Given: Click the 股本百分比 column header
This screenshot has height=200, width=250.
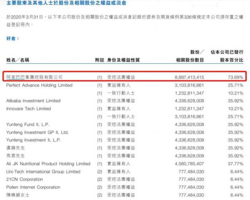Looking at the screenshot, I should tap(232, 60).
